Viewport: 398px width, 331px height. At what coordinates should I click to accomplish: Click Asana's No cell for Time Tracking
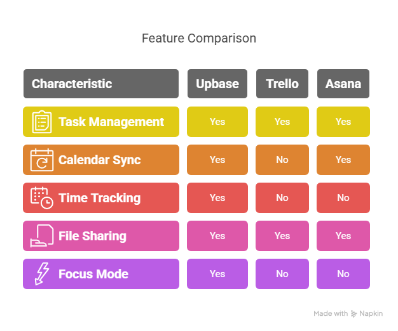[x=343, y=198]
